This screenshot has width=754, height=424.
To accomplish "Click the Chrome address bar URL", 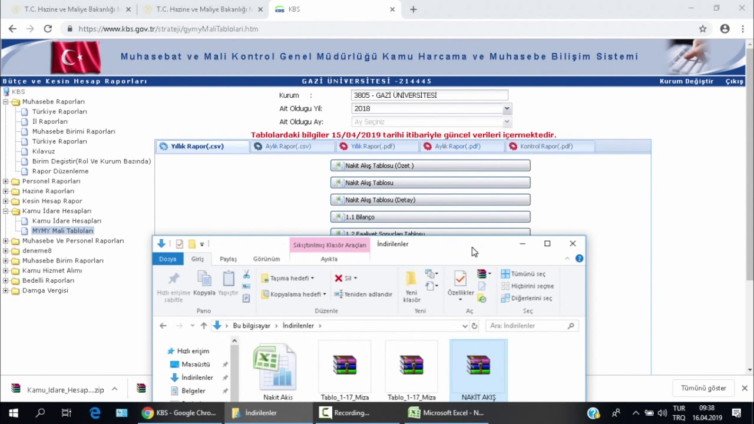I will click(168, 28).
